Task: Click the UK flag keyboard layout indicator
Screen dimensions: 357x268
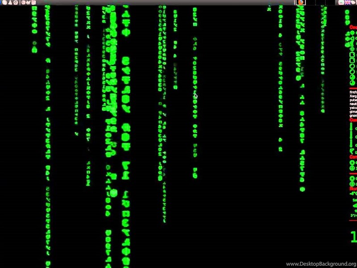Action: 347,2
